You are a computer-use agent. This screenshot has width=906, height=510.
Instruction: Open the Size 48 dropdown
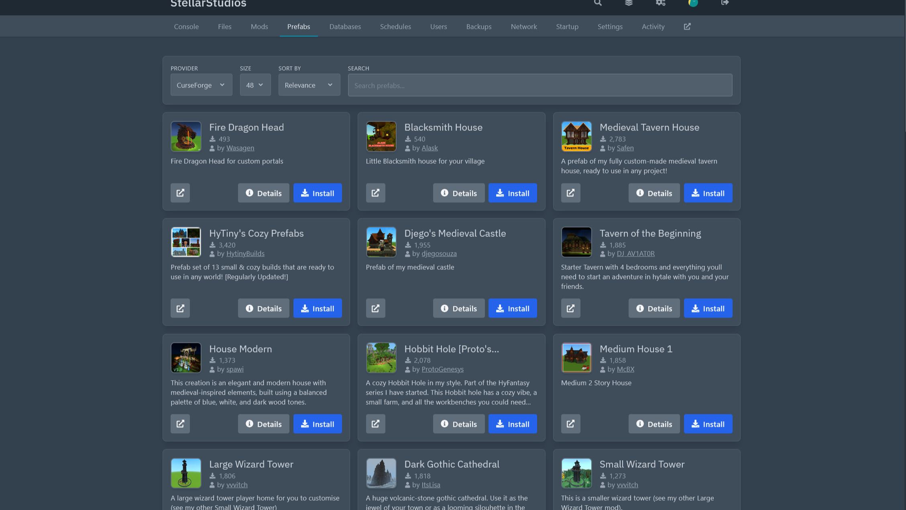click(255, 85)
